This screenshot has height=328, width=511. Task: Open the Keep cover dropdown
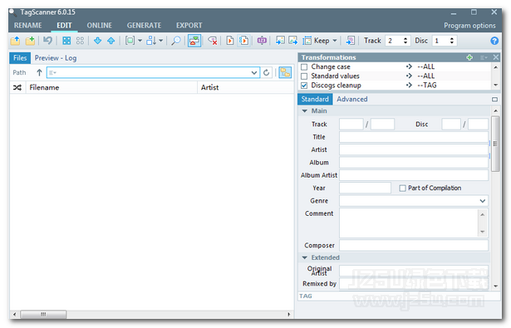tap(335, 41)
